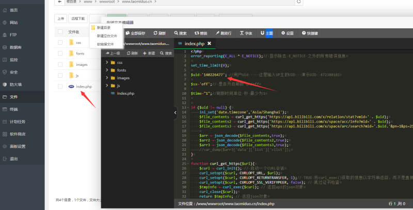Collapse the editor file tree side panel

coord(176,113)
